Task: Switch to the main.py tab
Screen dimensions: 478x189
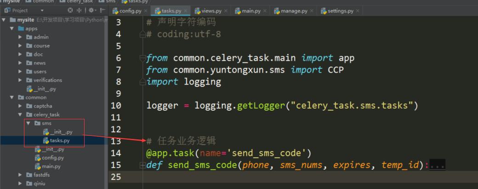Action: click(248, 11)
